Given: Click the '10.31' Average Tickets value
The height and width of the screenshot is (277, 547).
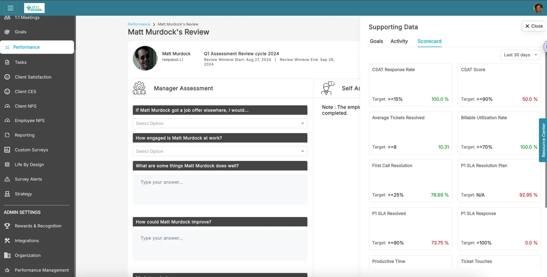Looking at the screenshot, I should pos(444,147).
